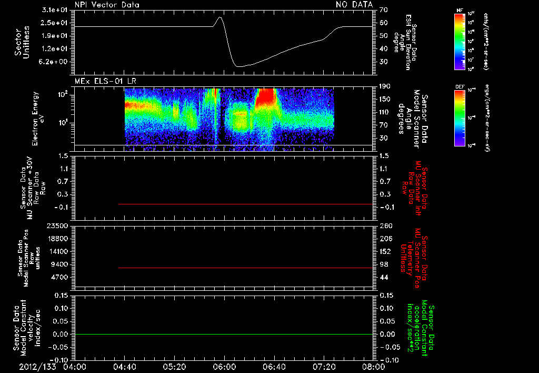Click the Model Scanner Angle degrees axis title
The width and height of the screenshot is (539, 373).
tap(413, 119)
